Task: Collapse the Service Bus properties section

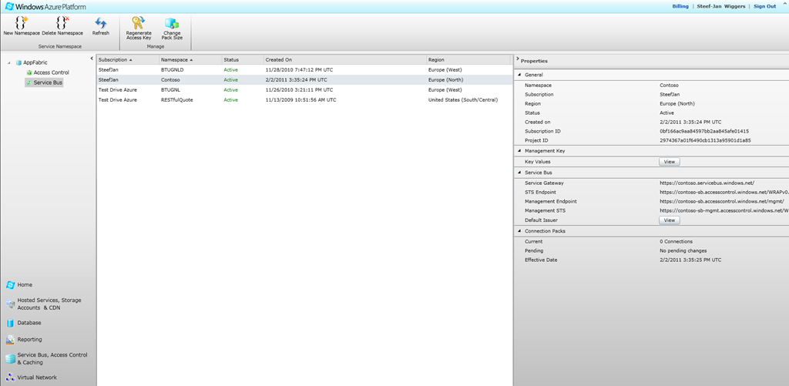Action: pyautogui.click(x=519, y=173)
